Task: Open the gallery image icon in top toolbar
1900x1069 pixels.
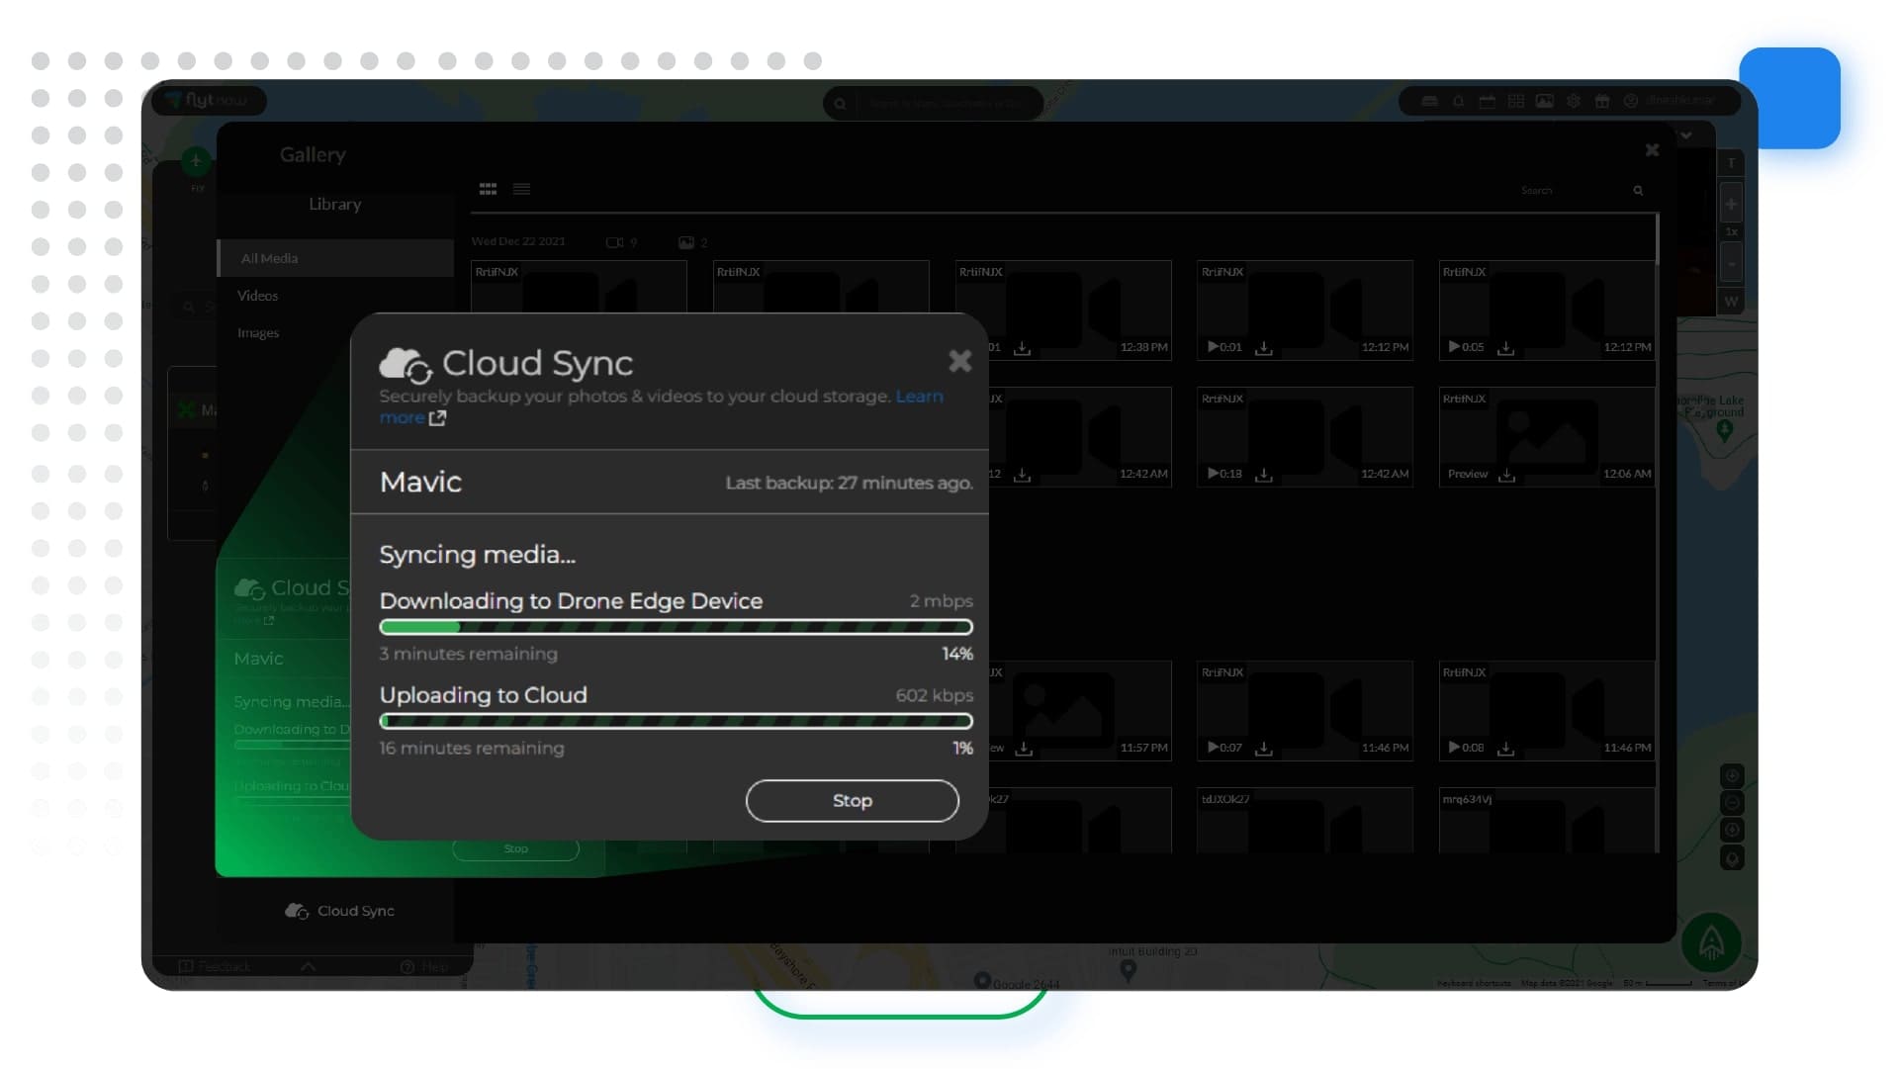Action: tap(1544, 101)
